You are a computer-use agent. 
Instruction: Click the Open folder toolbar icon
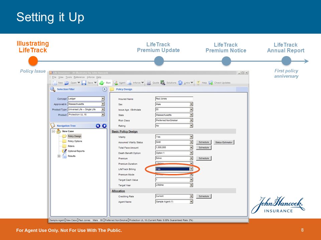click(x=67, y=83)
